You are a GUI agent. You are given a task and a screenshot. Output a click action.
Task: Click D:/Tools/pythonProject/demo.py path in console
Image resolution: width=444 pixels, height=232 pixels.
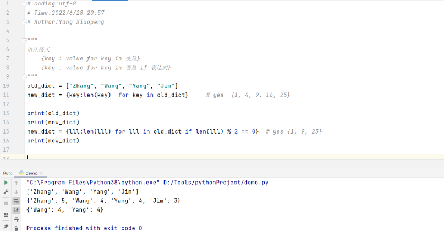point(216,183)
